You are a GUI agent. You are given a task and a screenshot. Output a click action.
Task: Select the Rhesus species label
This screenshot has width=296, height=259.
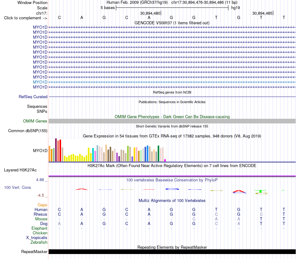click(41, 214)
